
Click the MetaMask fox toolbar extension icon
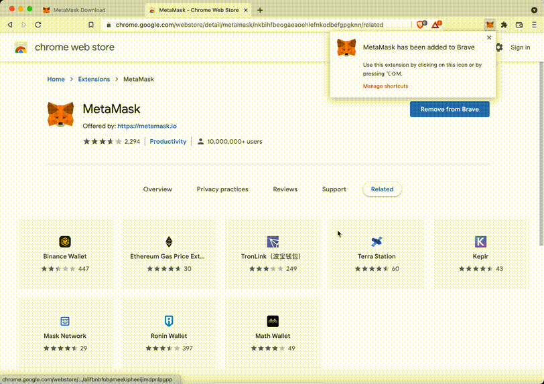490,25
